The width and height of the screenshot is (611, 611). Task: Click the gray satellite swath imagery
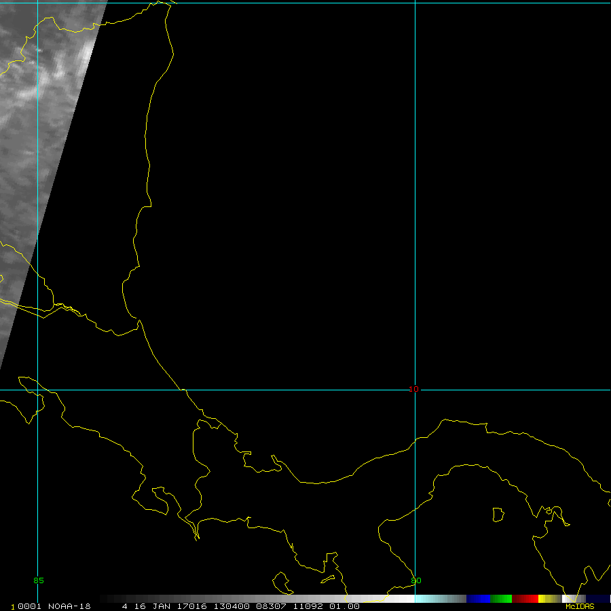pyautogui.click(x=41, y=136)
